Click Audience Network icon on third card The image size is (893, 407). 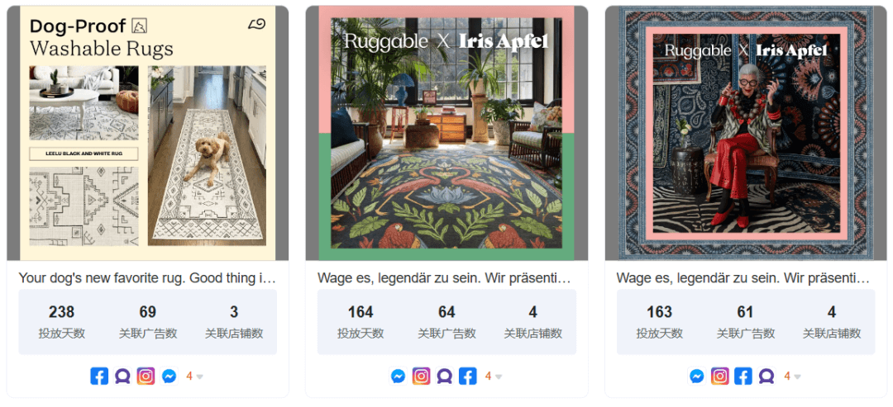(766, 376)
